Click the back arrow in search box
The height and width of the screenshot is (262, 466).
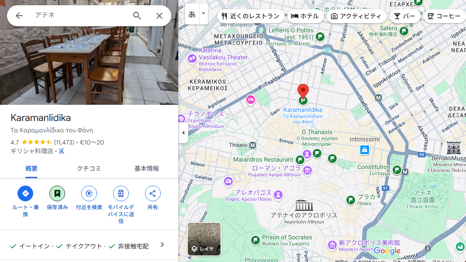pos(19,16)
